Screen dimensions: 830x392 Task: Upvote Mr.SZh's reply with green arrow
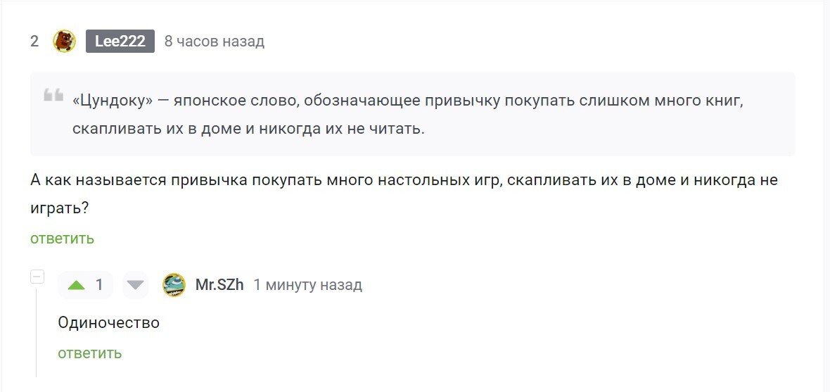tap(76, 285)
